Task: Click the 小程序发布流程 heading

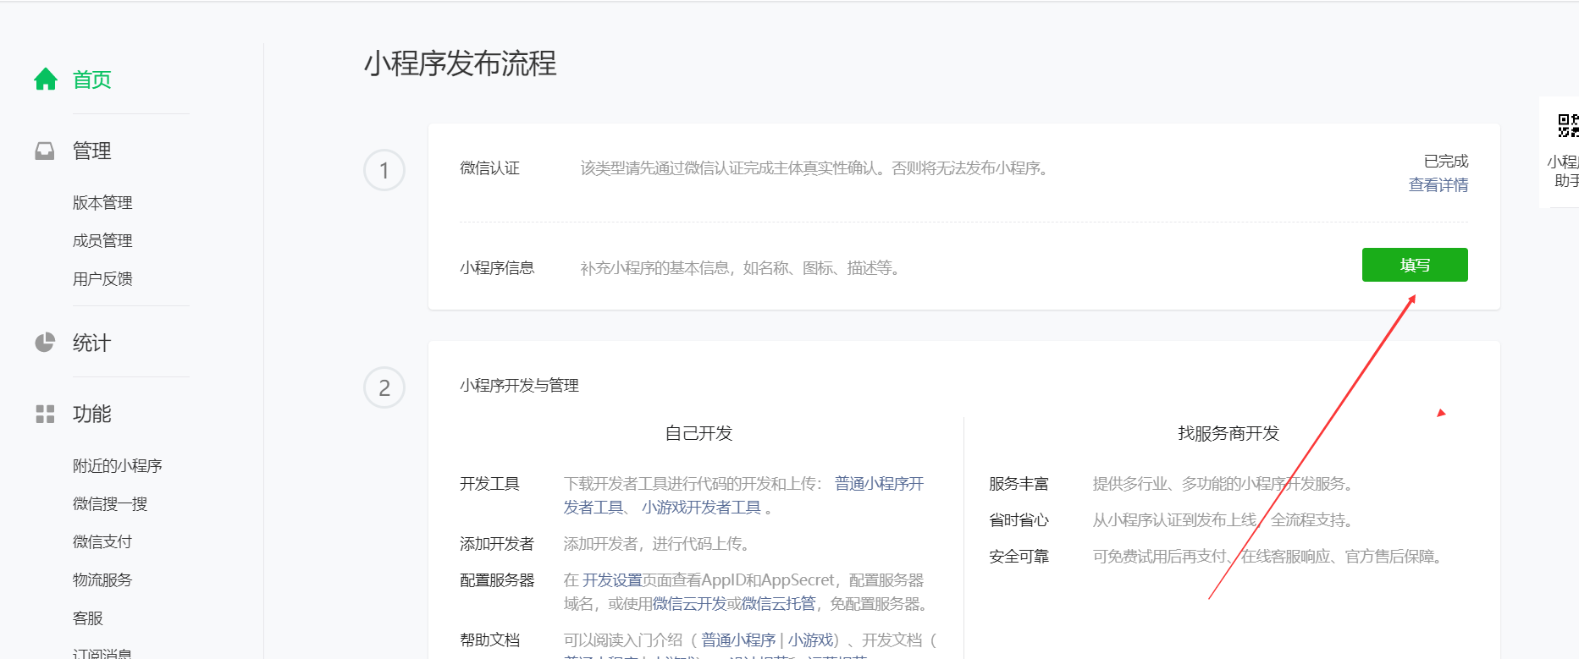Action: tap(461, 63)
